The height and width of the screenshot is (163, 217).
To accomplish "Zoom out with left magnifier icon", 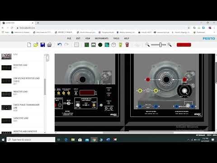I will click(147, 45).
